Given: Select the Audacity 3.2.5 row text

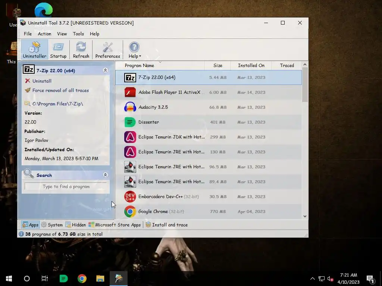Looking at the screenshot, I should 153,107.
